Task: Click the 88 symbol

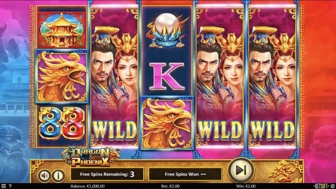Action: (62, 124)
